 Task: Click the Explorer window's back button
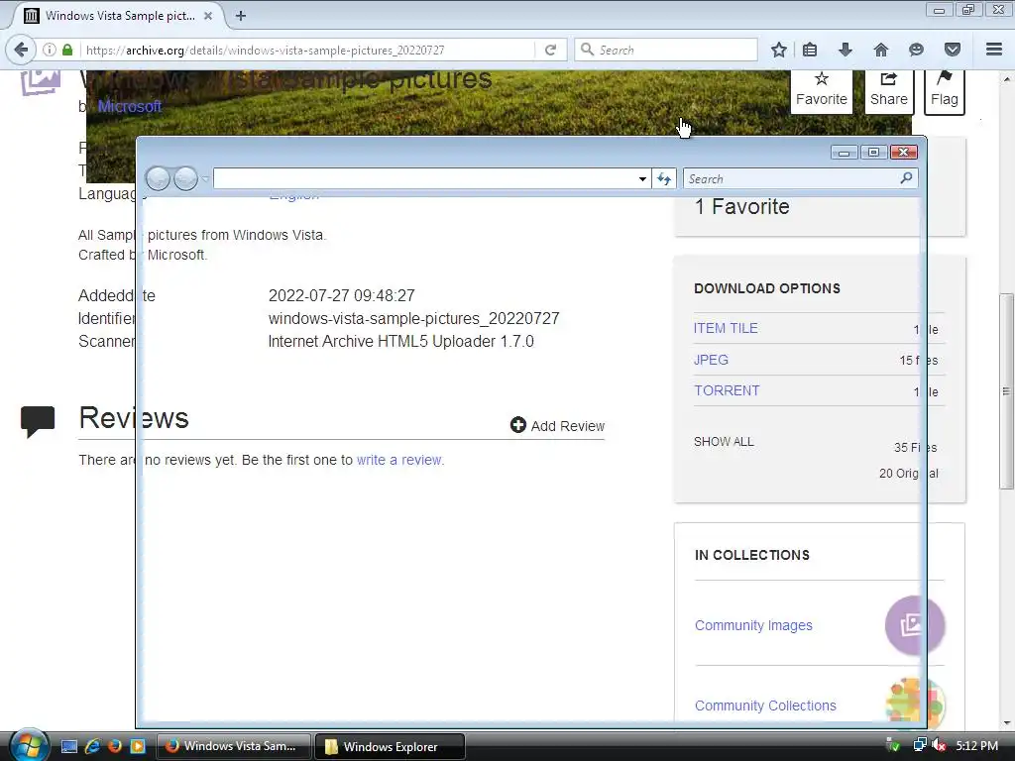tap(158, 178)
